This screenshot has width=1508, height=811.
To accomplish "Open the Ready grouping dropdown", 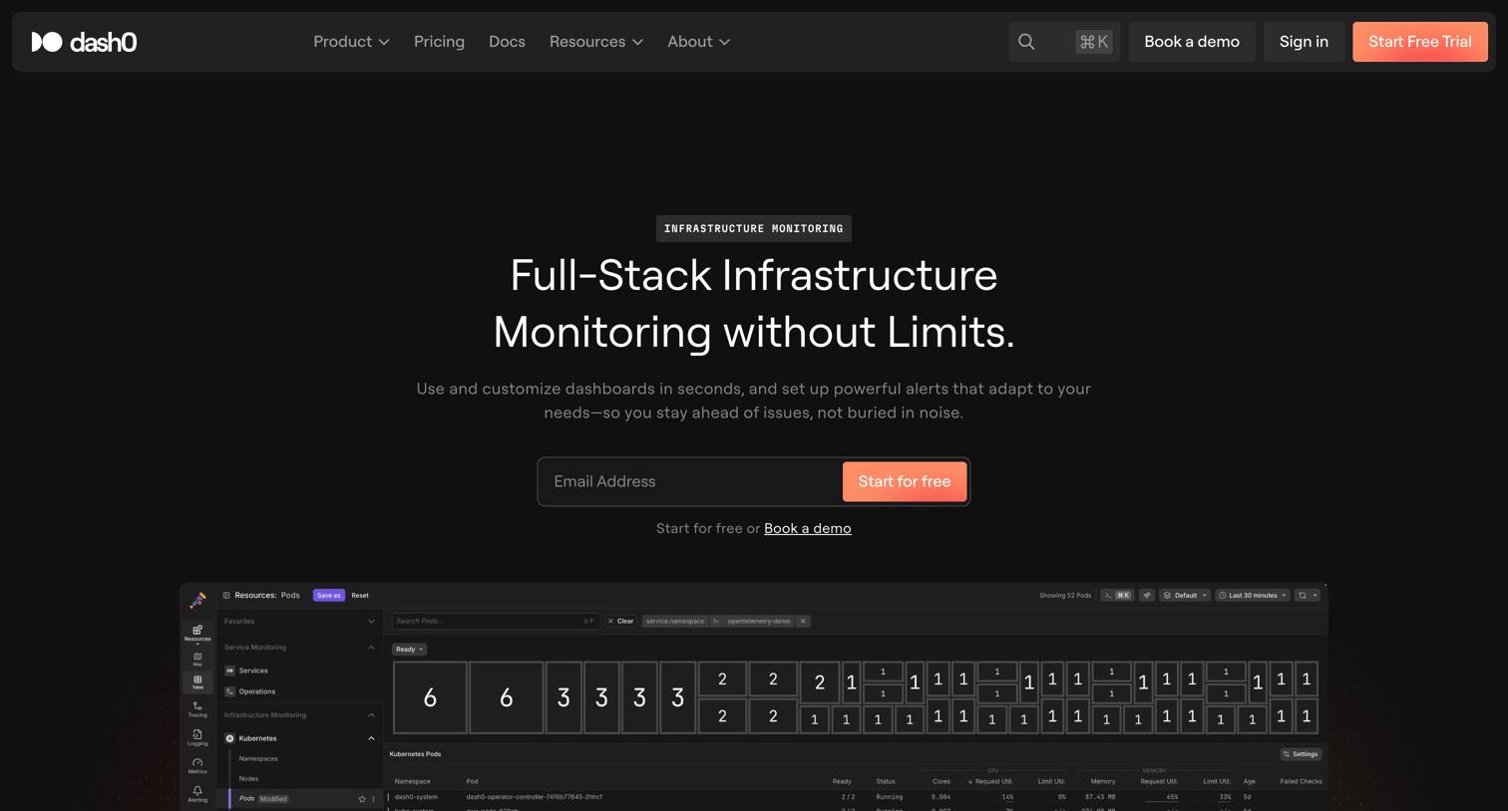I will click(410, 650).
